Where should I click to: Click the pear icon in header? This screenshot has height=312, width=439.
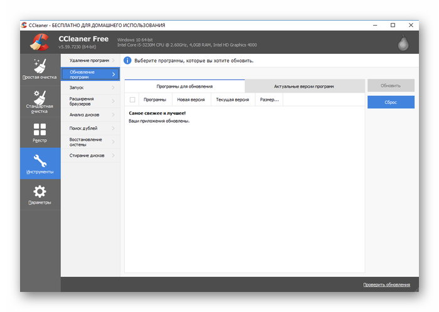click(x=403, y=43)
